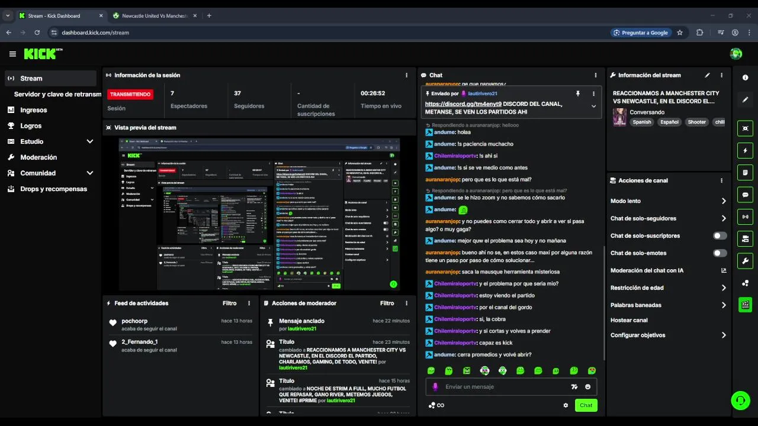
Task: Open Modo lento options arrow
Action: (x=724, y=201)
